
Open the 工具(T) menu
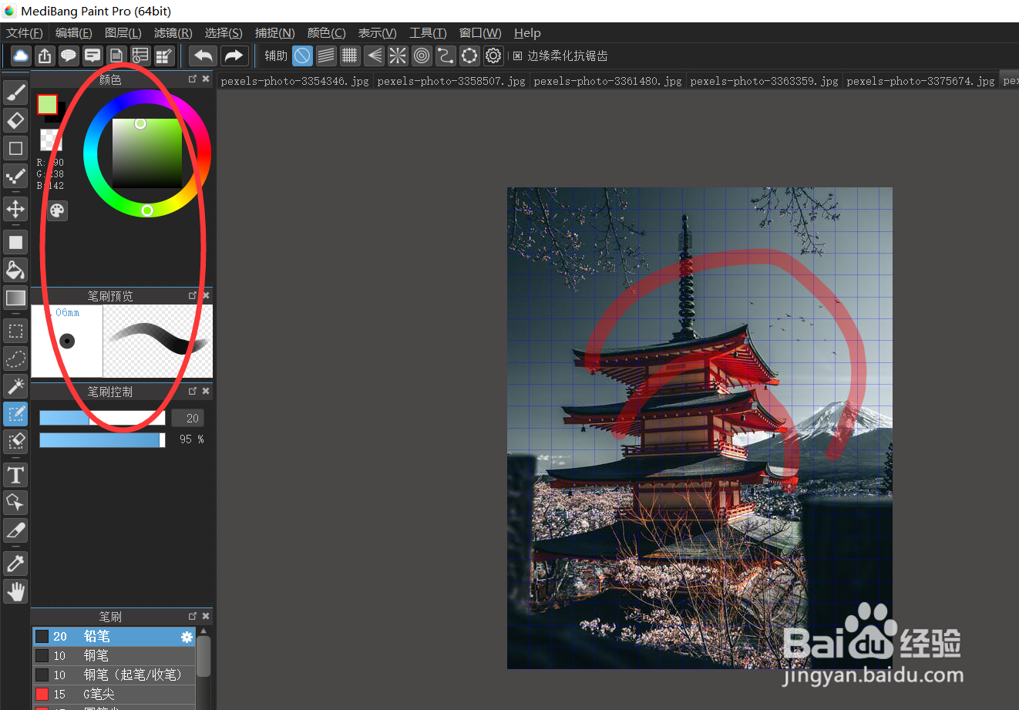(x=428, y=33)
